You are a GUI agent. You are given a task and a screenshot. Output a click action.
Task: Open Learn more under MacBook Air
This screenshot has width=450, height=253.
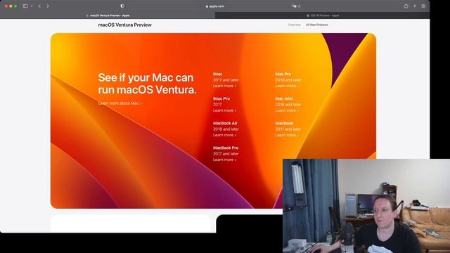[x=224, y=135]
